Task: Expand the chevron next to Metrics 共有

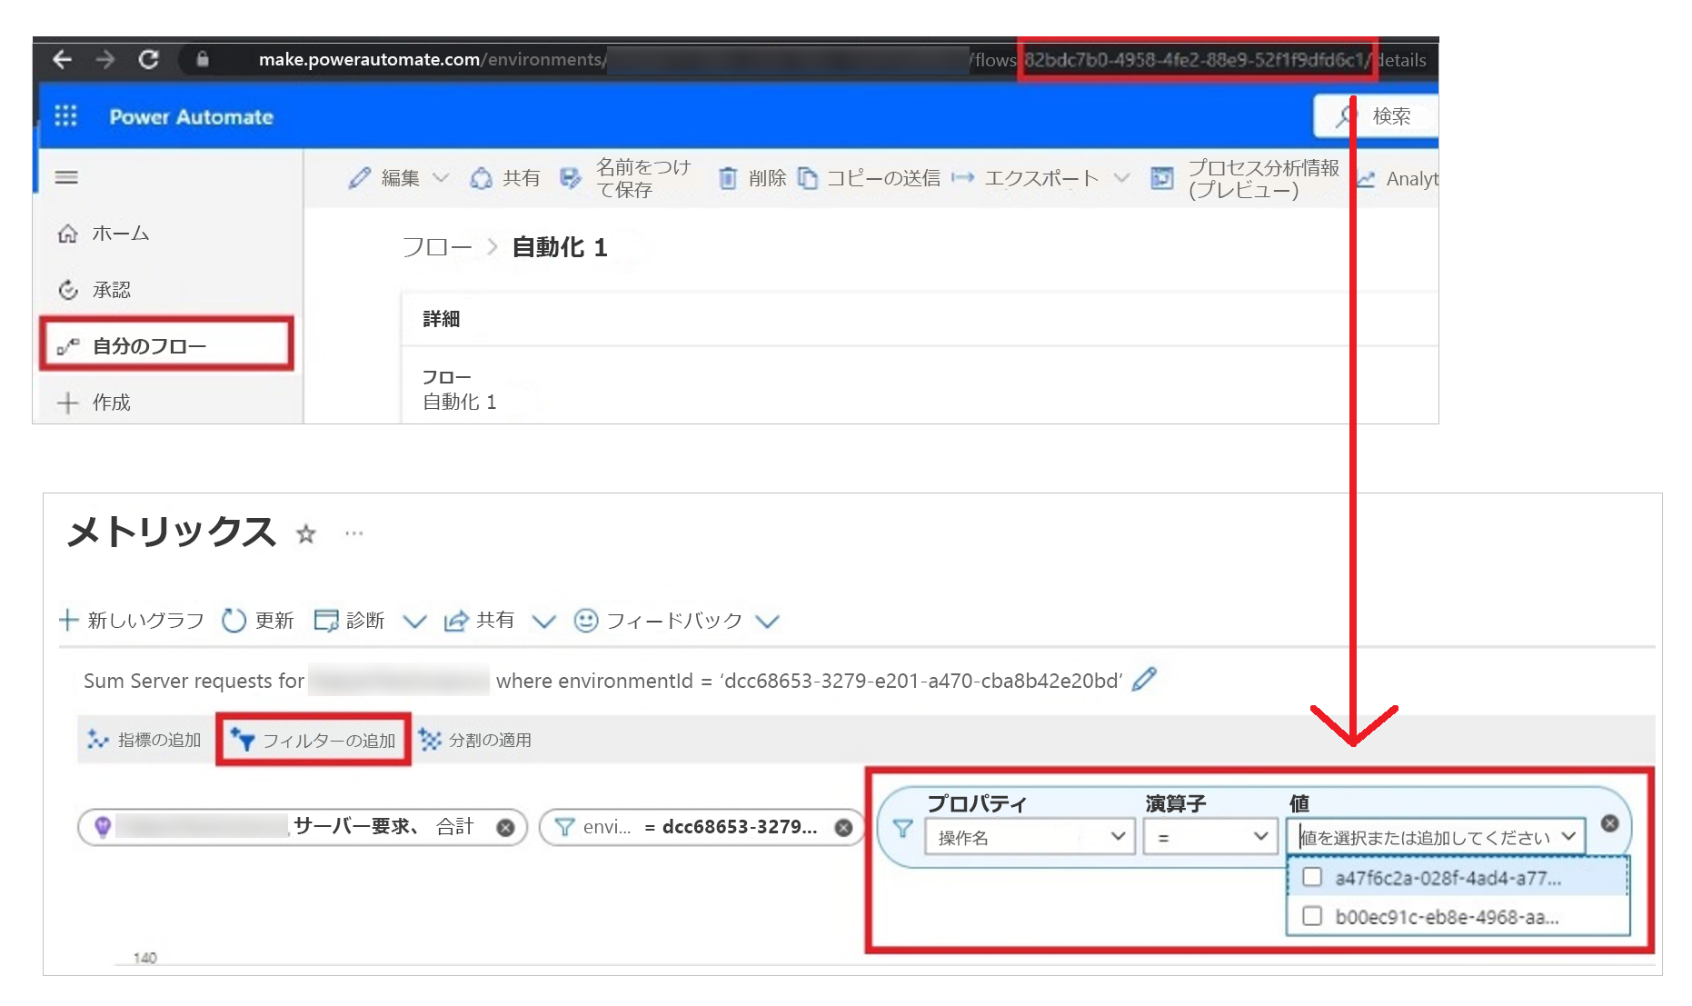Action: (543, 622)
